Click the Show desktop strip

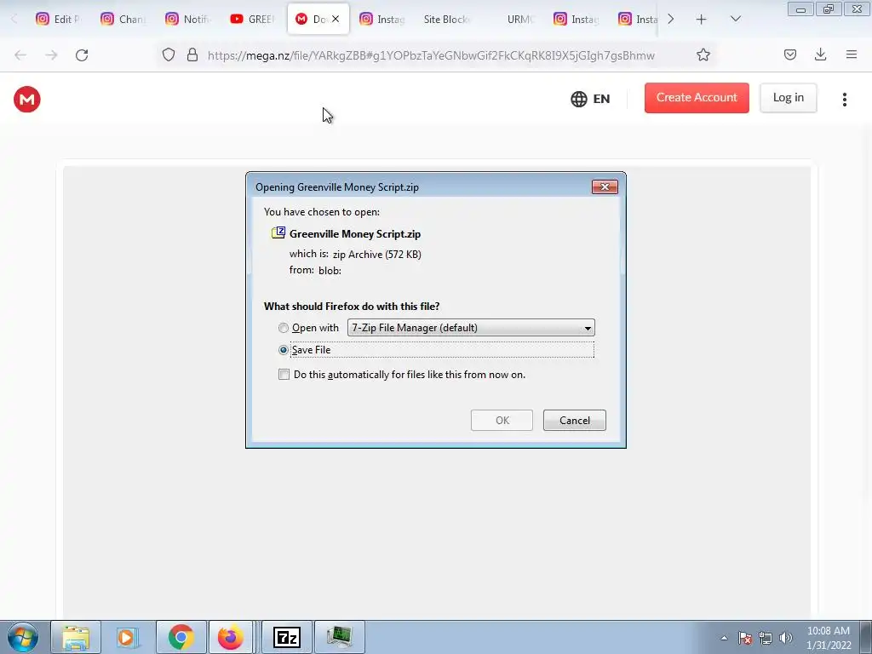866,637
